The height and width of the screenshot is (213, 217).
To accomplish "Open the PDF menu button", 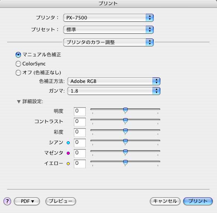I will click(27, 201).
